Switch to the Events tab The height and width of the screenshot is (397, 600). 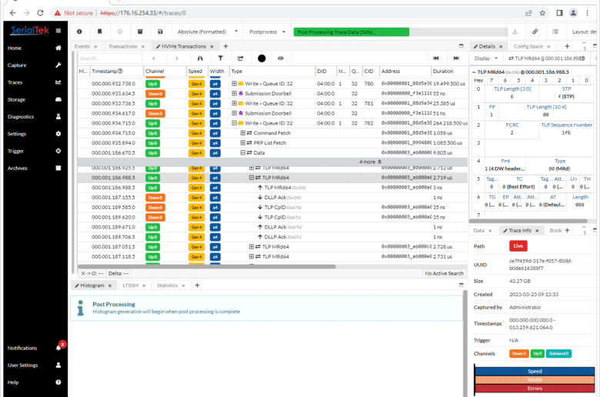click(x=82, y=46)
